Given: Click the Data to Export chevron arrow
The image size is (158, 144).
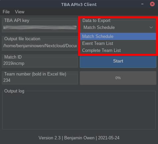Looking at the screenshot, I should 151,27.
